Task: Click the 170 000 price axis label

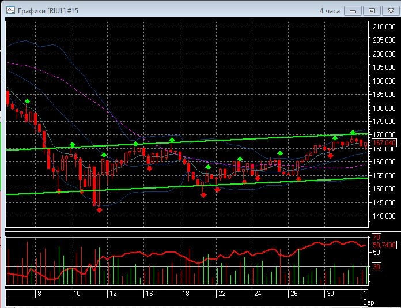Action: point(384,135)
